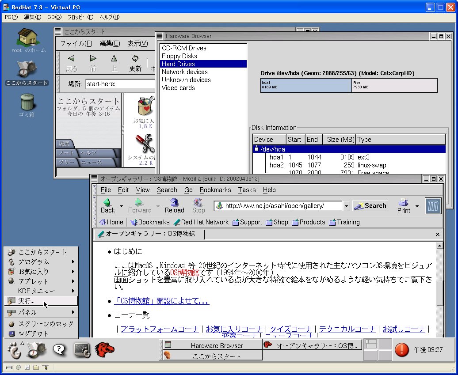Choose スクリーンのロック from the GNOME menu
Viewport: 458px width, 375px height.
[x=41, y=324]
